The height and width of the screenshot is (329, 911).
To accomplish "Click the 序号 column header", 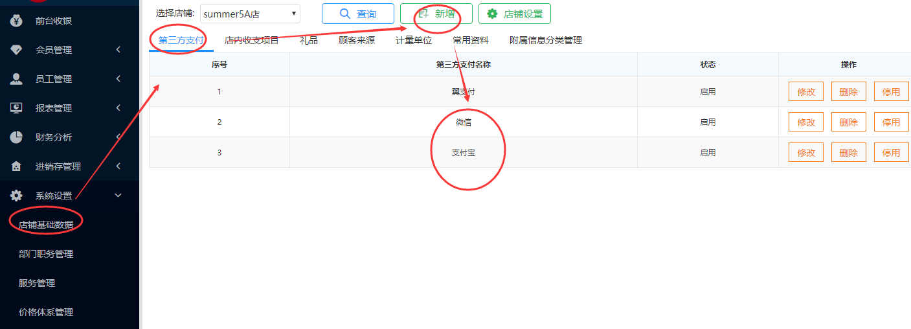I will 219,65.
